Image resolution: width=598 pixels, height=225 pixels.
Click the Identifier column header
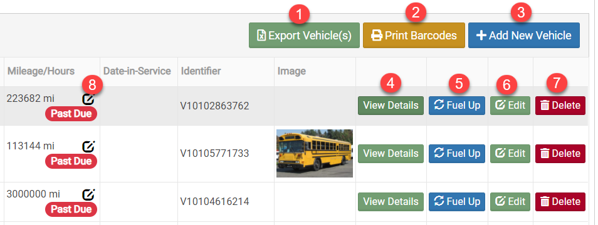pos(201,71)
